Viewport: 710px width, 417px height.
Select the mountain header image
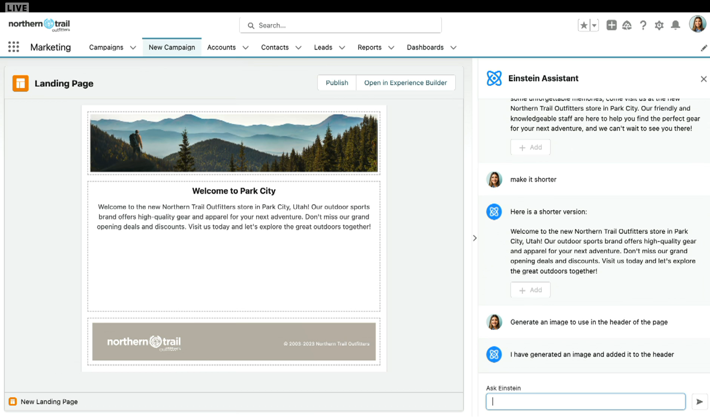[234, 143]
